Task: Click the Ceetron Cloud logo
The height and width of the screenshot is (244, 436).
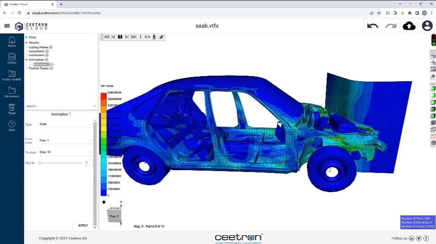Action: [x=31, y=26]
